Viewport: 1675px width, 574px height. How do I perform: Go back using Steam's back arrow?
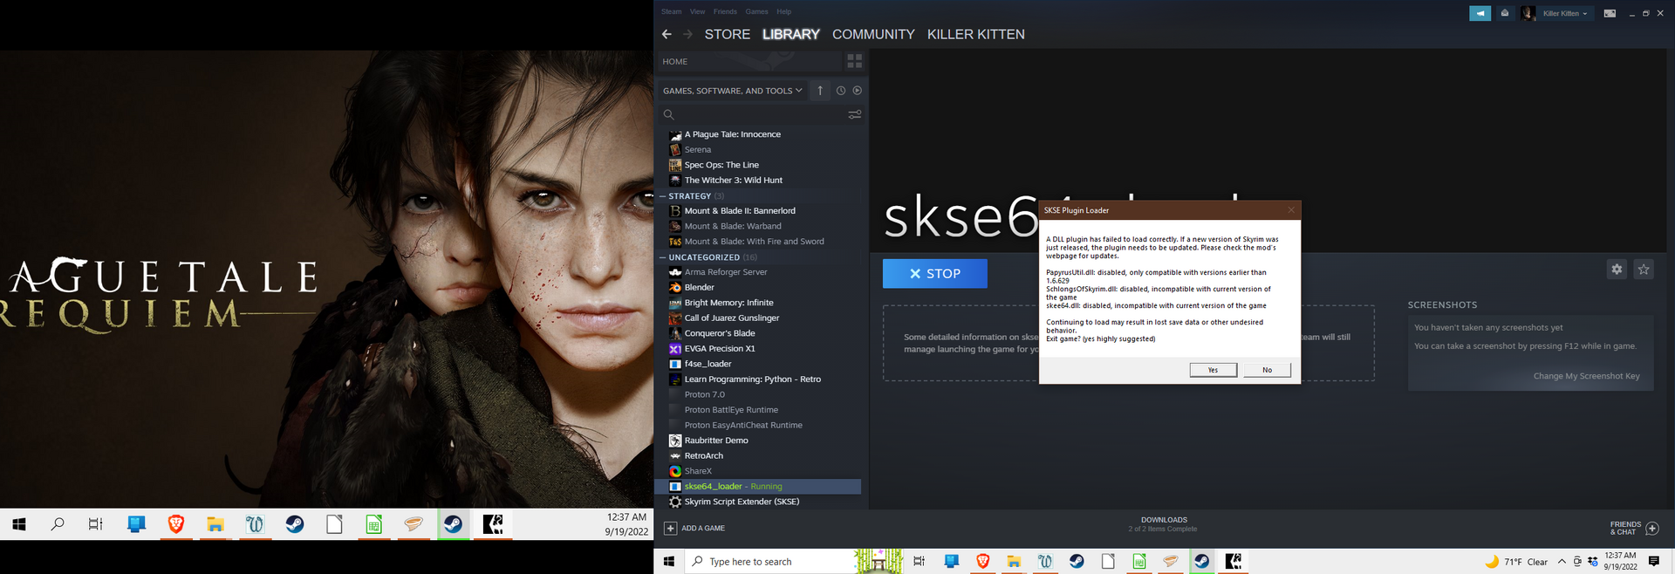click(667, 34)
